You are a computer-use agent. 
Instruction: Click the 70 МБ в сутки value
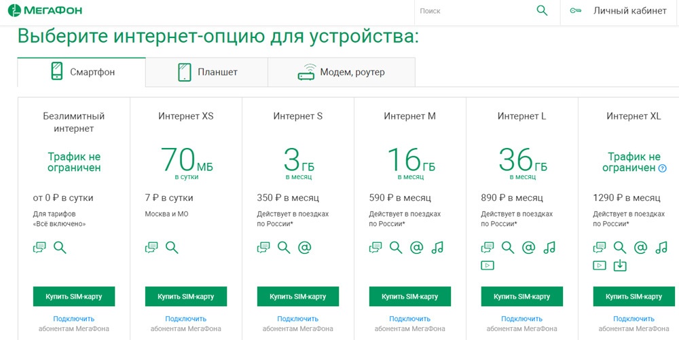pyautogui.click(x=186, y=164)
